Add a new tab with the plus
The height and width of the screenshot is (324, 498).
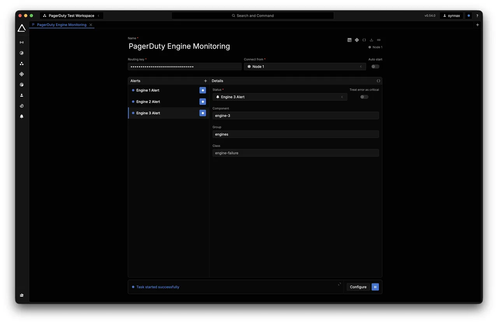coord(478,25)
